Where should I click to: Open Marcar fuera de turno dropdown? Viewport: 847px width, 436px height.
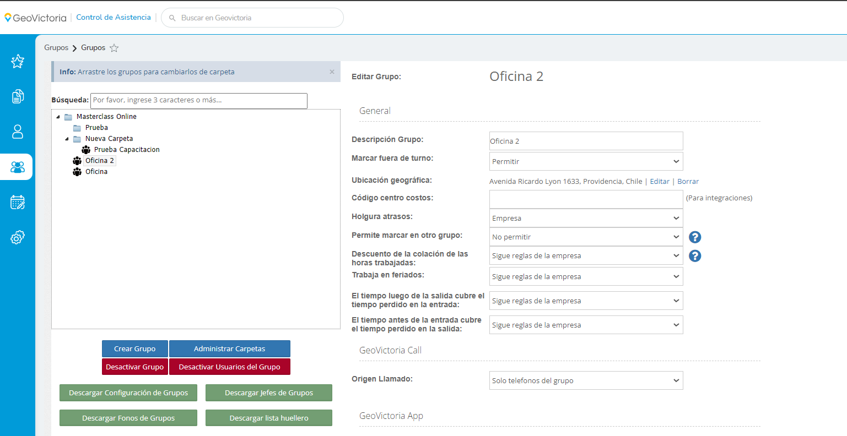click(x=586, y=162)
